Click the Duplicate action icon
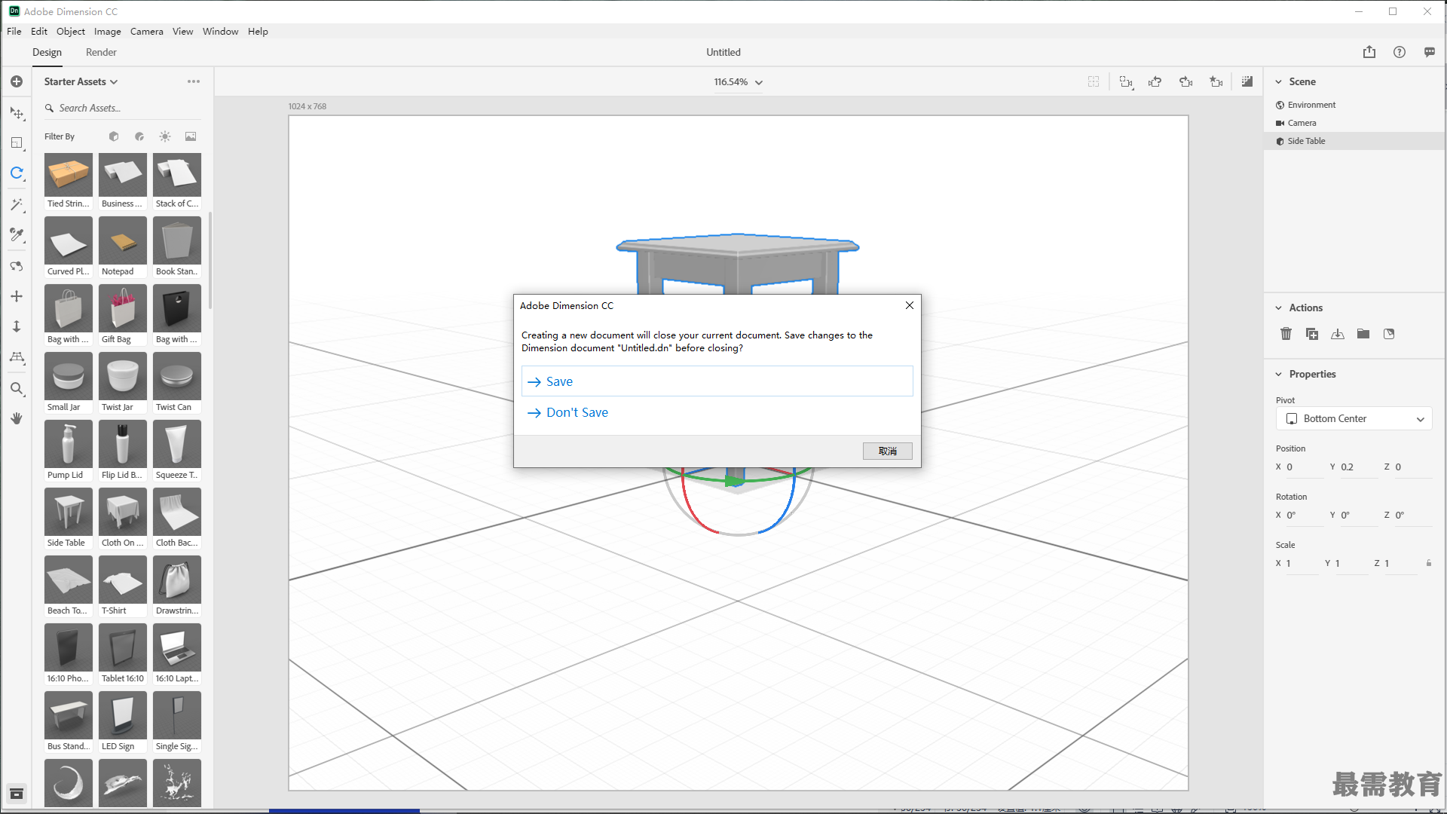Screen dimensions: 1447x814 (x=1312, y=334)
